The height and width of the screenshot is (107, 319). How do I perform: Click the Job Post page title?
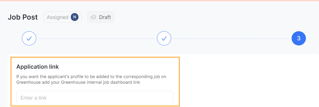coord(23,17)
